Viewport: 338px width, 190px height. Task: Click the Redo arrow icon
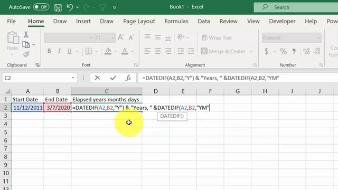click(87, 7)
